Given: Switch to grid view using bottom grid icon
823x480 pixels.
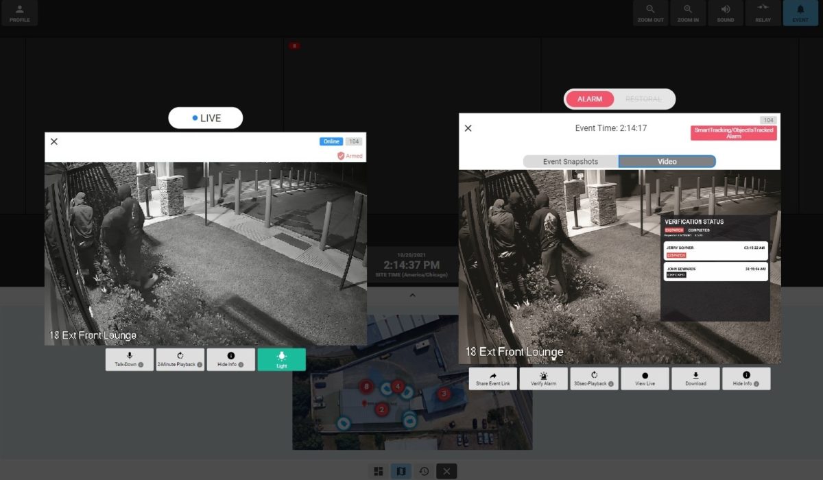Looking at the screenshot, I should (x=378, y=471).
